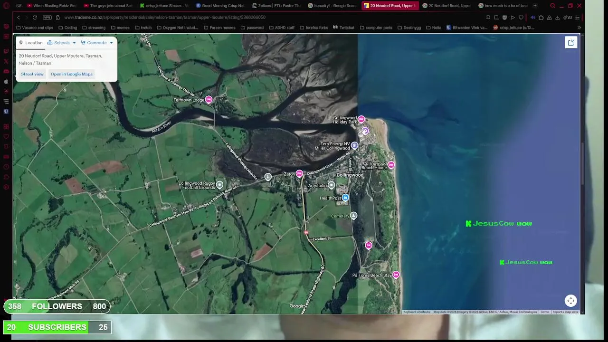Click Open in Google Maps button
608x342 pixels.
pyautogui.click(x=72, y=74)
